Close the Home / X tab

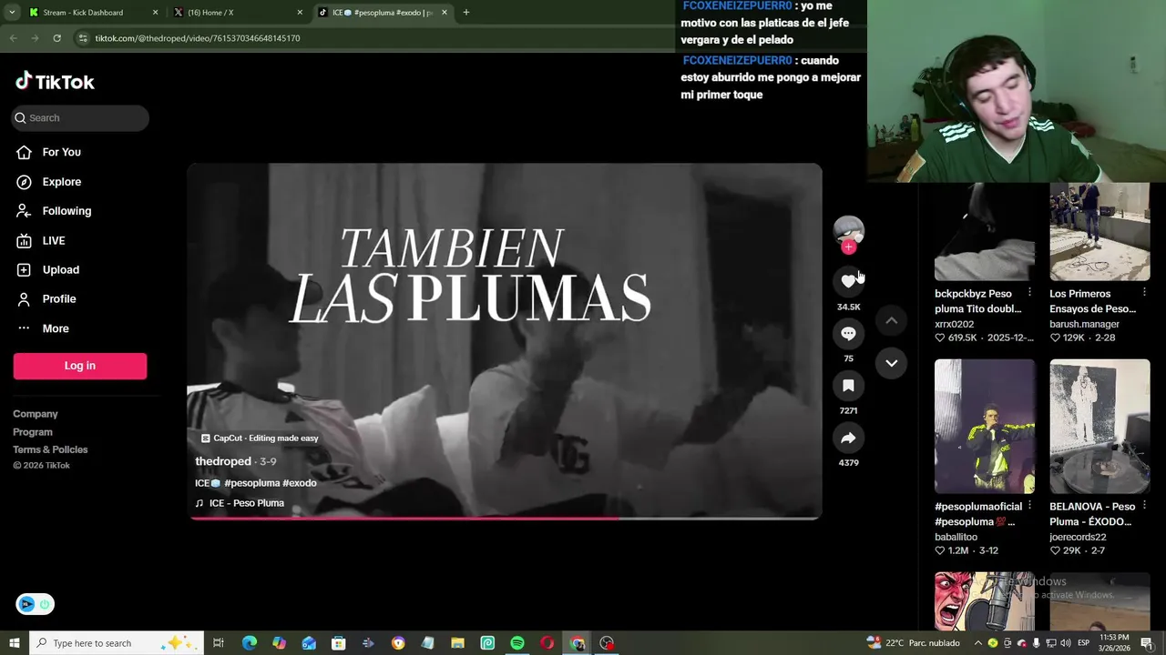(300, 13)
